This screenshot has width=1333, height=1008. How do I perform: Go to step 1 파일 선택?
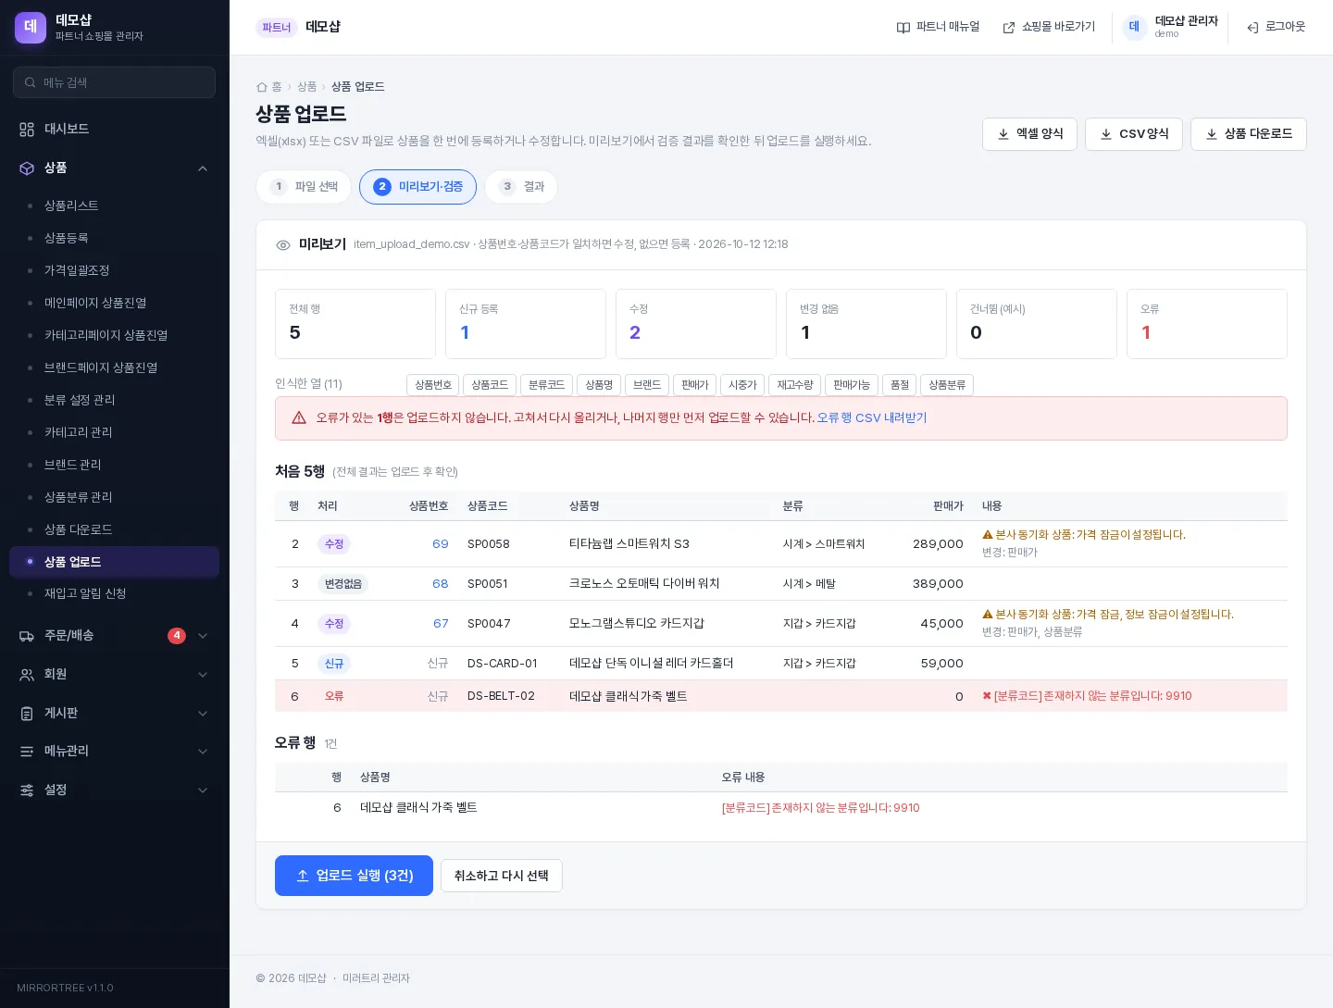click(x=304, y=187)
